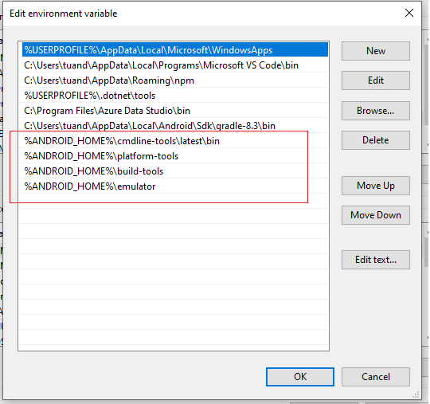
Task: Select the %ANDROID_HOME%\emulator entry
Action: (175, 186)
